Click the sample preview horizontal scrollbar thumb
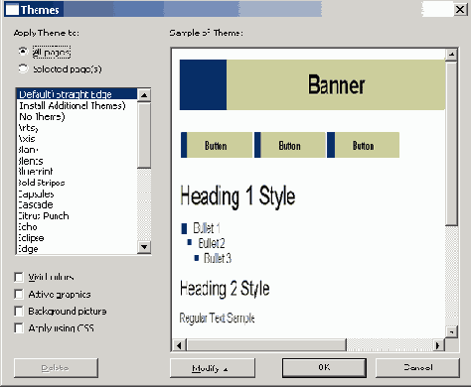The width and height of the screenshot is (471, 387). click(266, 345)
